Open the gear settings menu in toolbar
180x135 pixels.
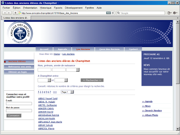(175, 13)
